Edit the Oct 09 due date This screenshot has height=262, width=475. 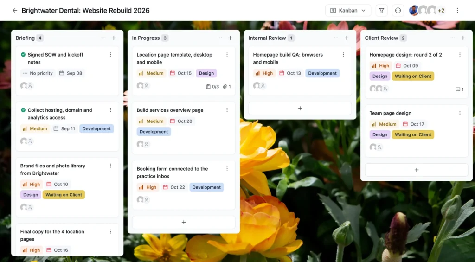pyautogui.click(x=407, y=66)
